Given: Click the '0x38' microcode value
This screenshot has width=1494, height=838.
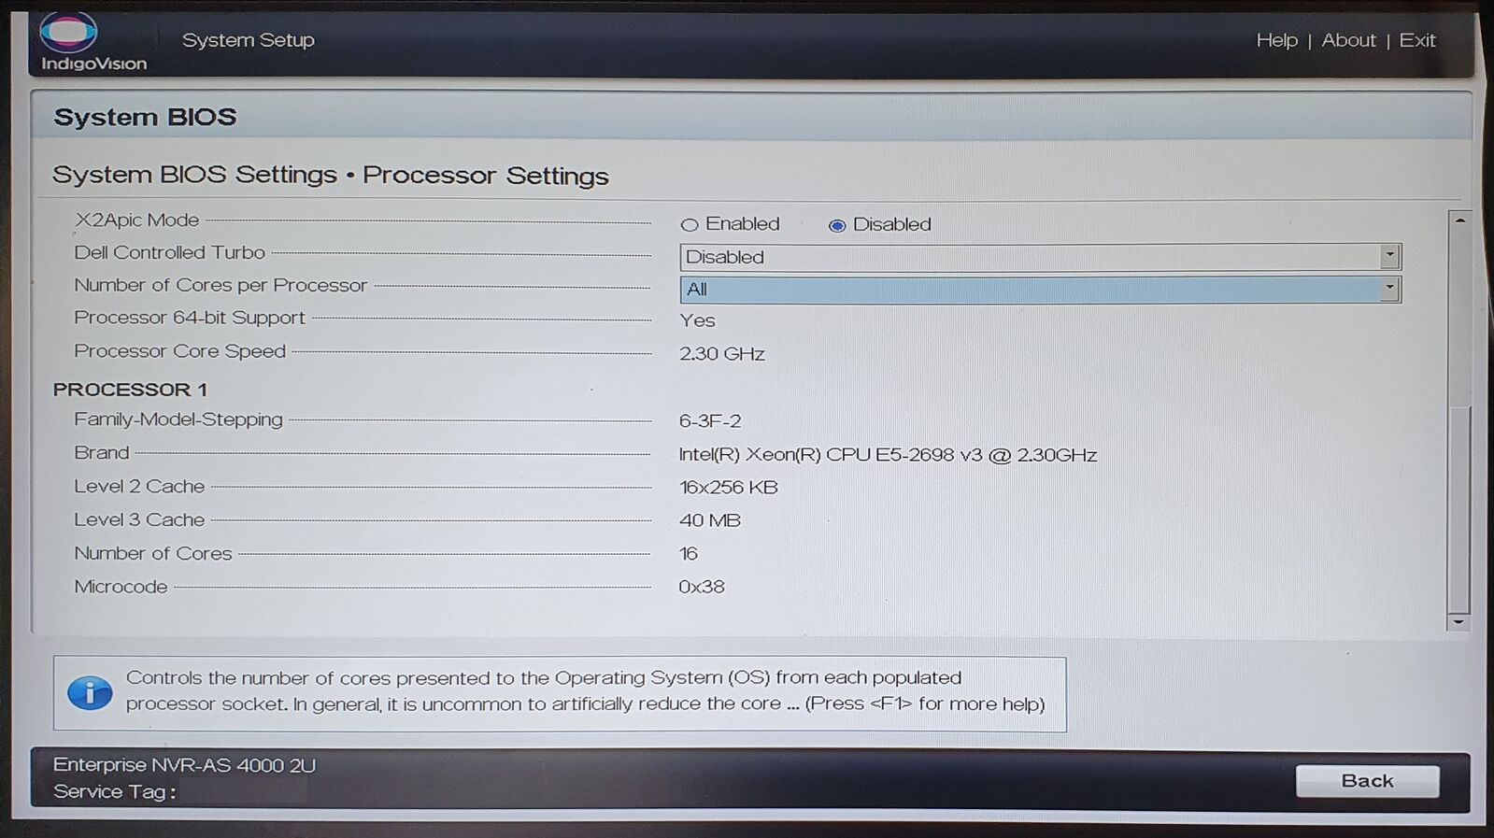Looking at the screenshot, I should pyautogui.click(x=702, y=587).
